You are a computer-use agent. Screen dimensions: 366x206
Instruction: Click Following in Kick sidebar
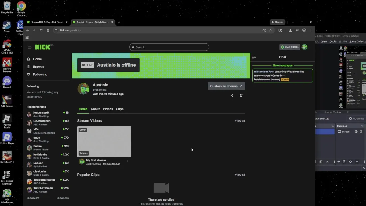tap(40, 74)
